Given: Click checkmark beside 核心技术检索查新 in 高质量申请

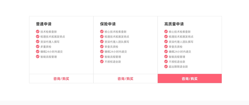Looking at the screenshot, I should [x=166, y=32].
